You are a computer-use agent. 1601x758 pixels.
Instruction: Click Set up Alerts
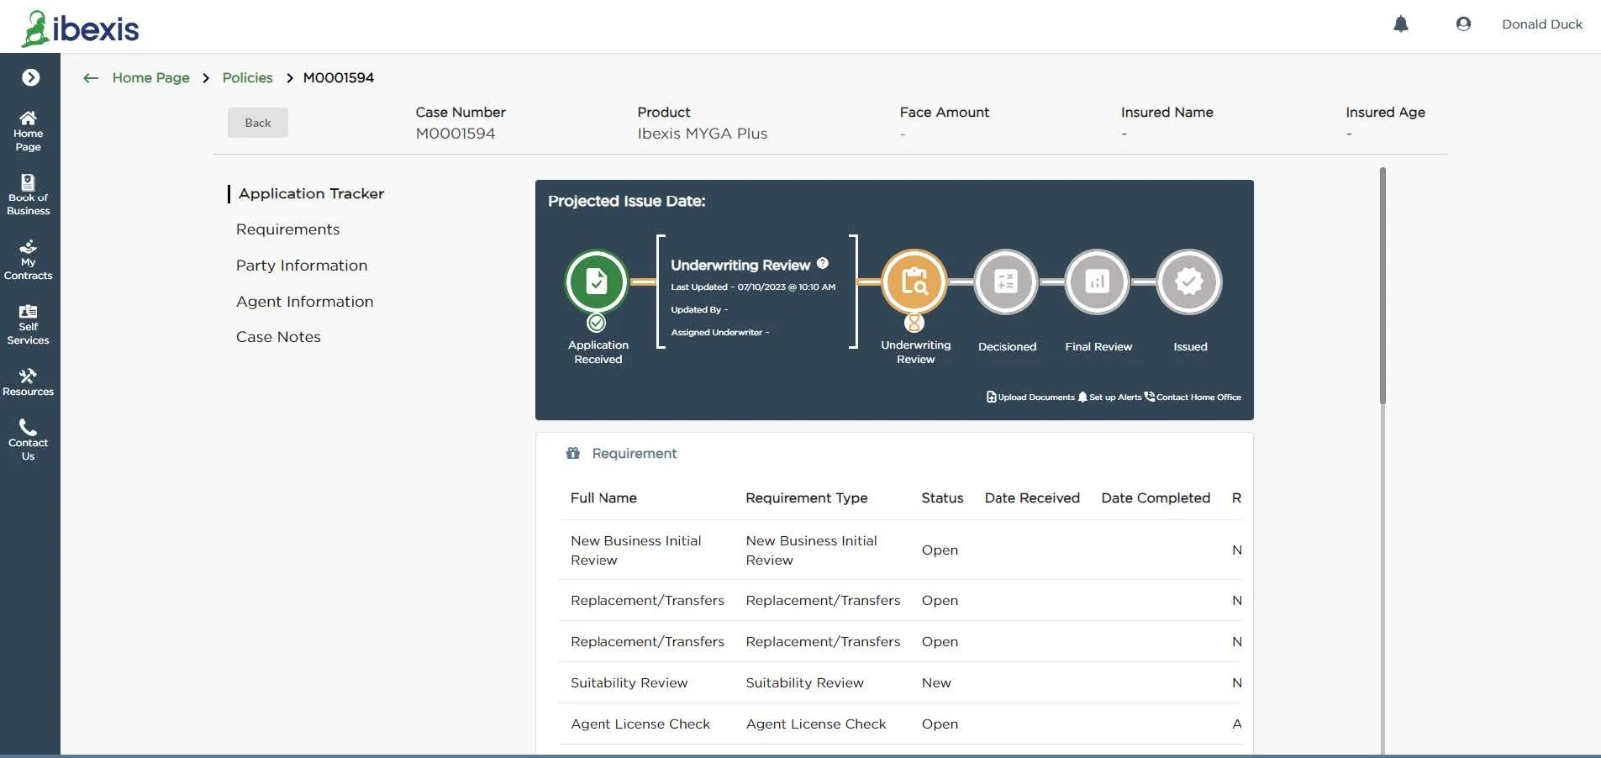(1109, 397)
